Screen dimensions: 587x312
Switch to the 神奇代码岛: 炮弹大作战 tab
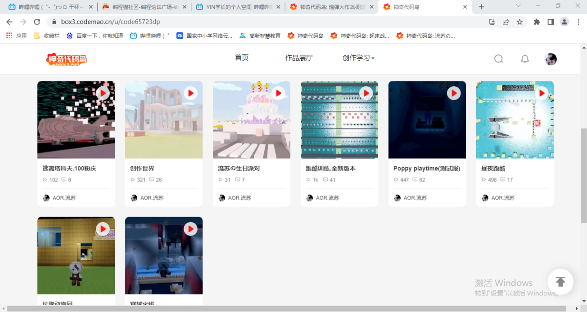332,7
